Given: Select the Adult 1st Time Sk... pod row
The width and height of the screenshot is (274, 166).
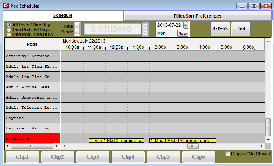Looking at the screenshot, I should [32, 66].
